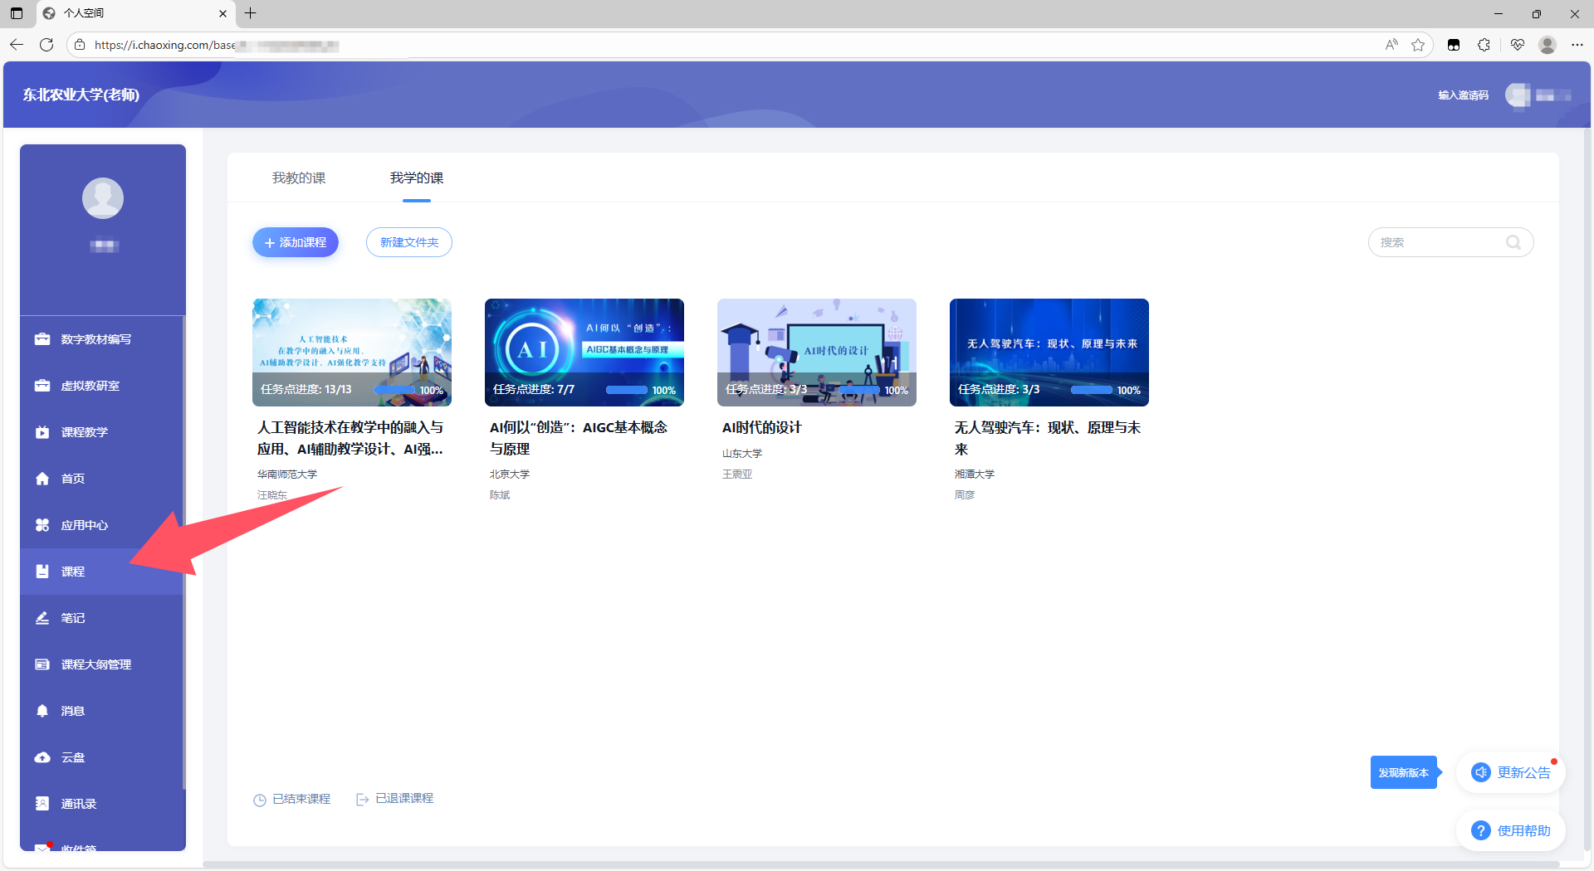Open 笔记 pencil icon

42,618
